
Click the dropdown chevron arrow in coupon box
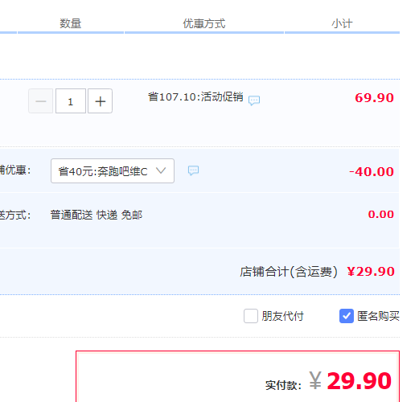point(161,170)
